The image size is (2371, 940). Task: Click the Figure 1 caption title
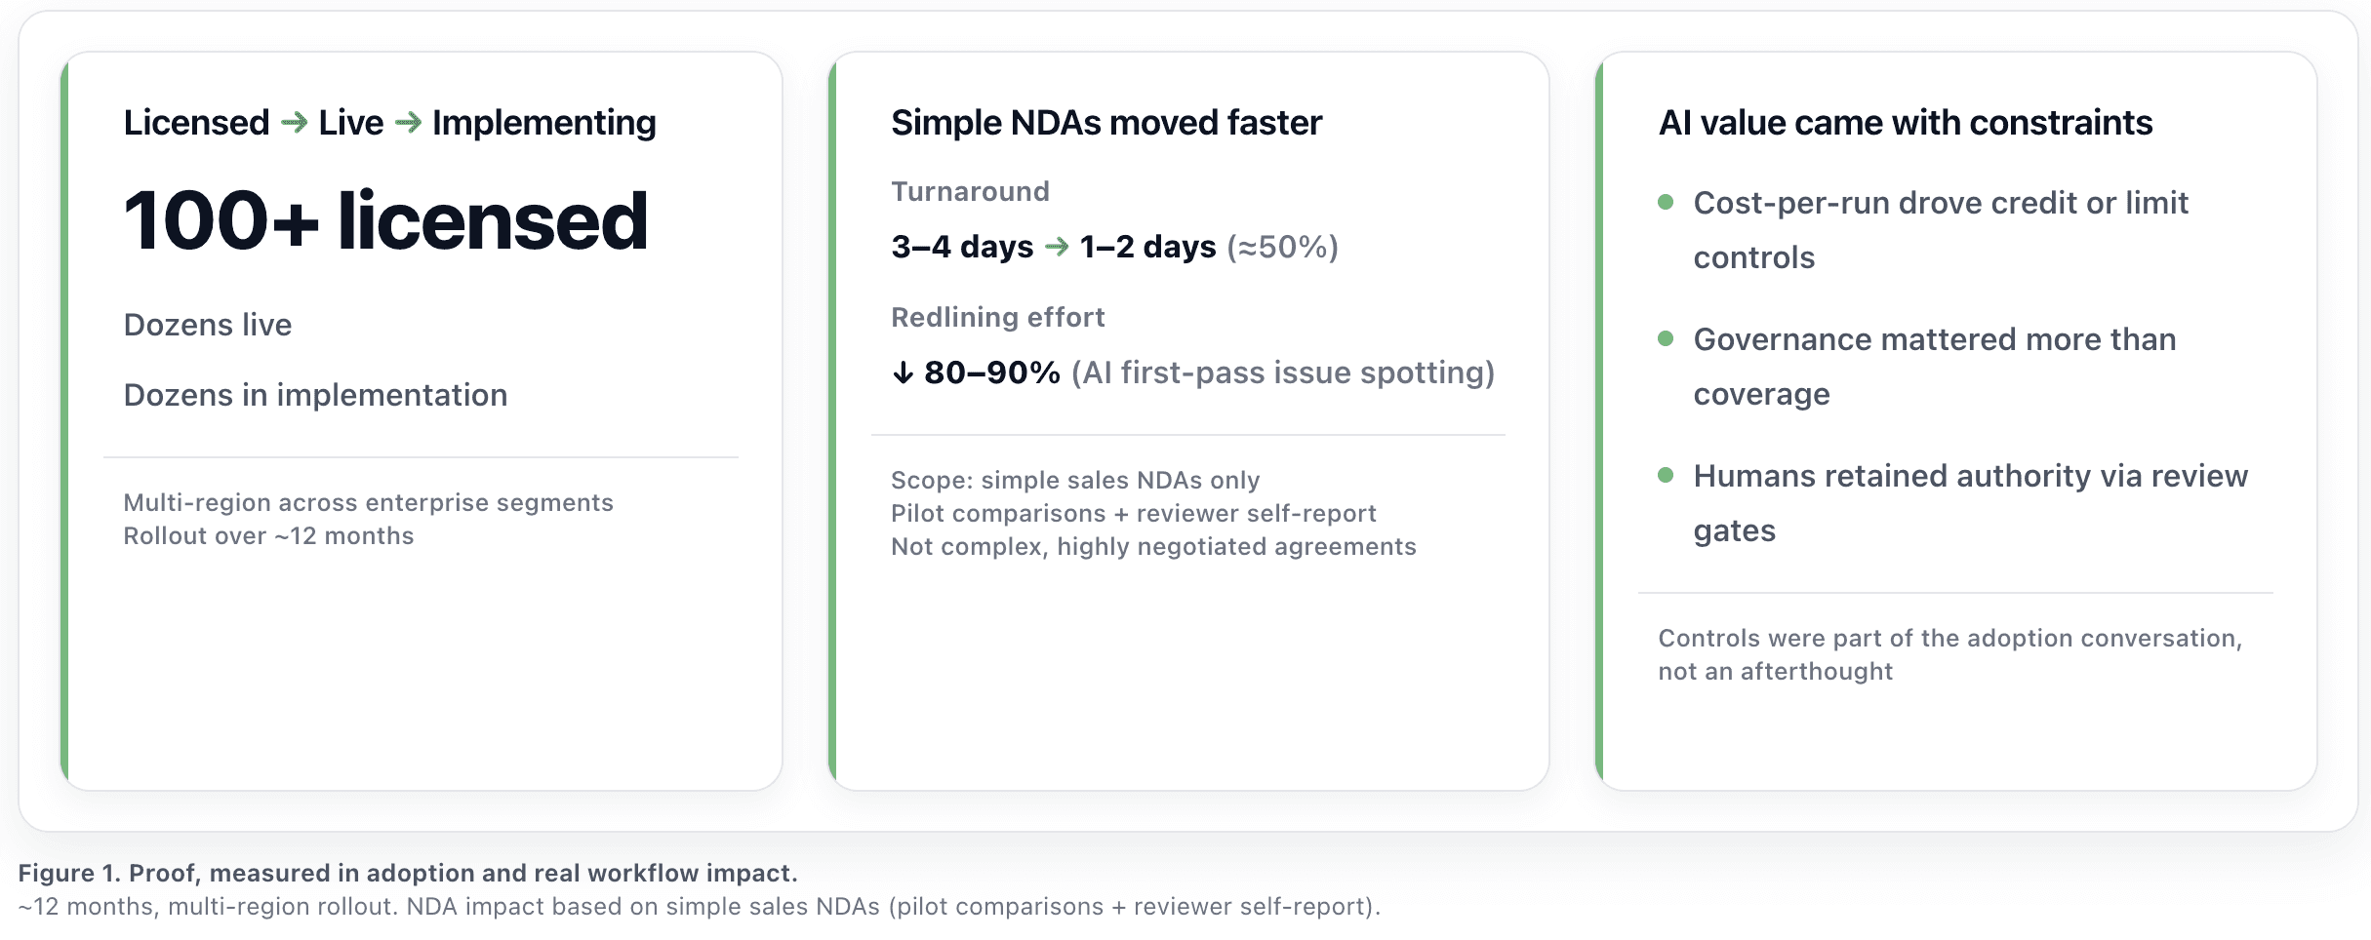pyautogui.click(x=408, y=873)
